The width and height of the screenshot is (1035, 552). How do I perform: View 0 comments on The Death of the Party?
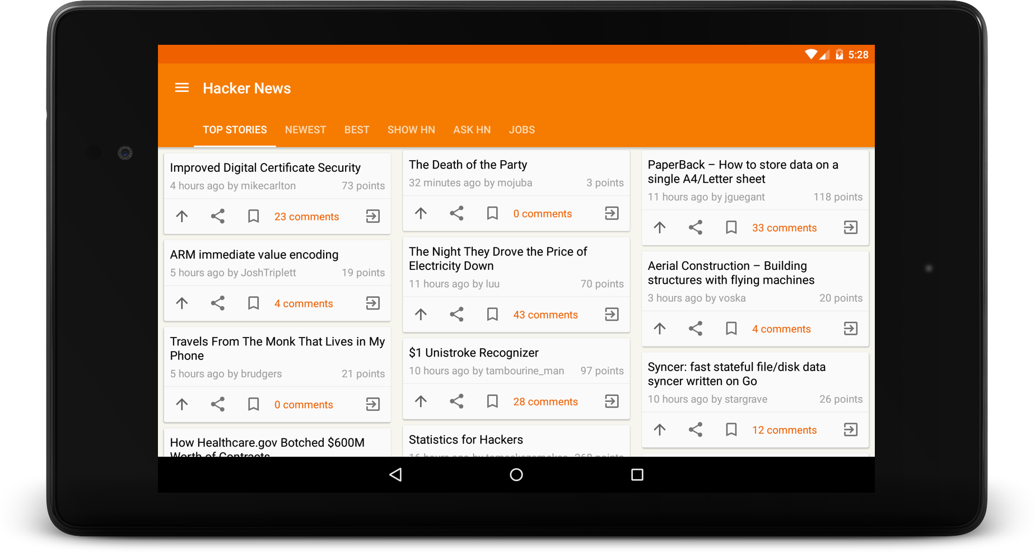[543, 214]
